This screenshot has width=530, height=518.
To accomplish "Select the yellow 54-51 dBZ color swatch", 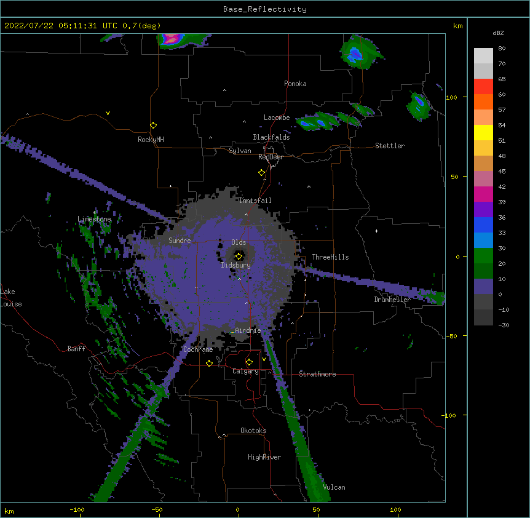I will coord(483,132).
